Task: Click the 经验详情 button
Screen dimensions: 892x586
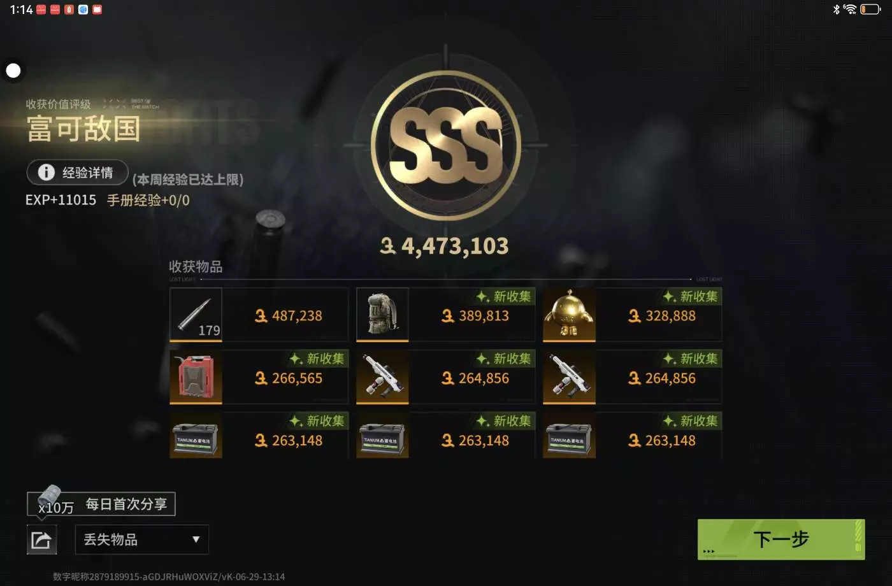Action: pos(77,173)
